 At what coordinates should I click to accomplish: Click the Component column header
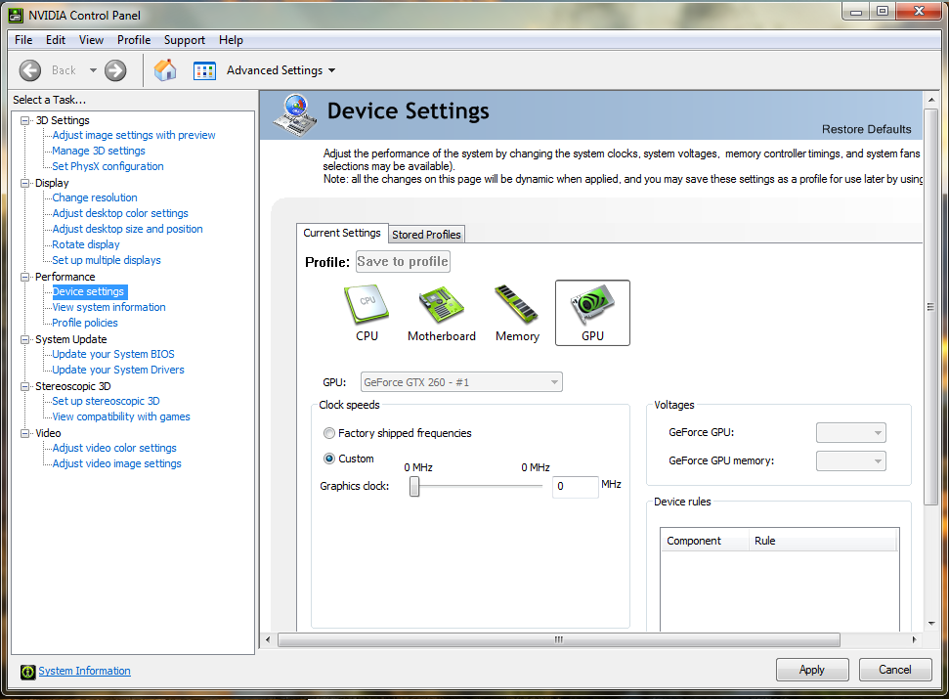(705, 541)
